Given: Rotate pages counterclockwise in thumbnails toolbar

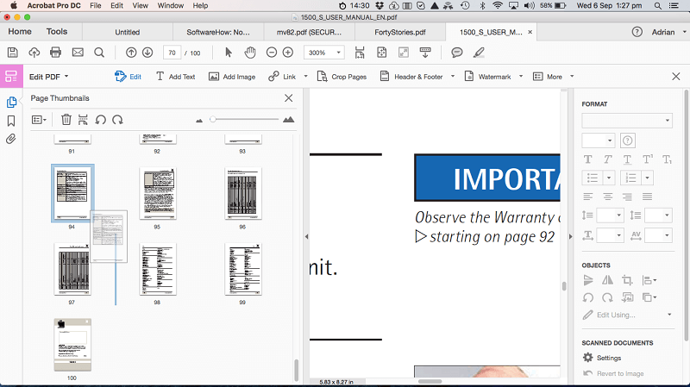Looking at the screenshot, I should (100, 120).
